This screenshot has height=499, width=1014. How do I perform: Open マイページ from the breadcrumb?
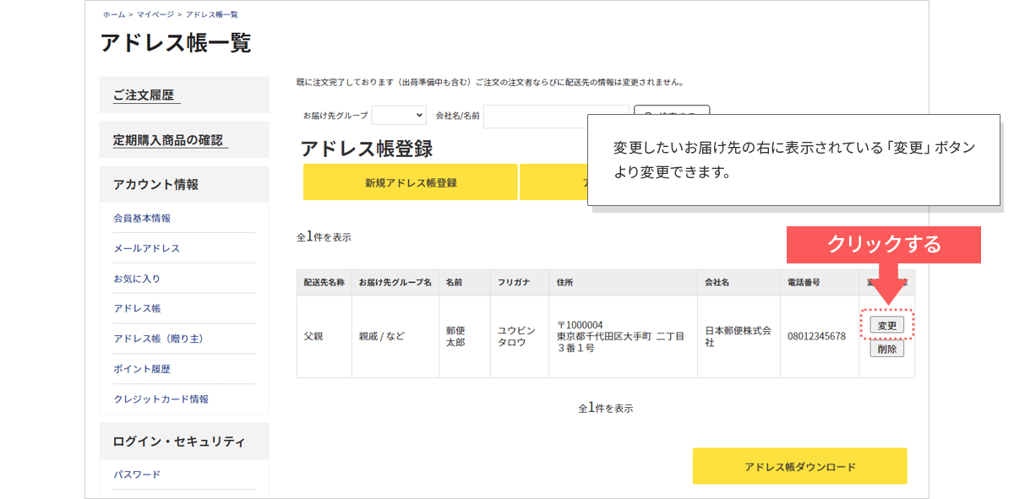click(155, 14)
